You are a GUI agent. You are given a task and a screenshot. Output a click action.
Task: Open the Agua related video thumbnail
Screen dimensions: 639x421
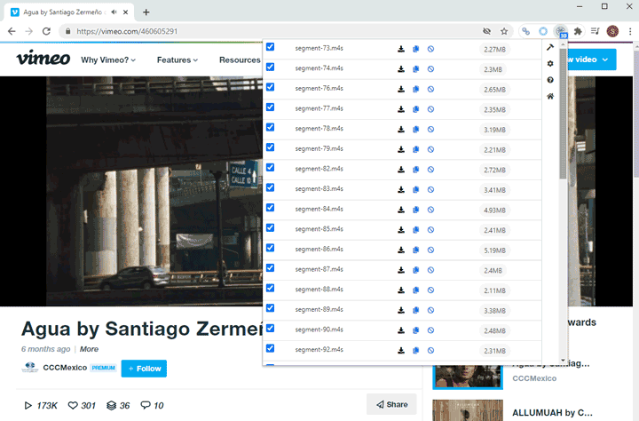(x=468, y=376)
